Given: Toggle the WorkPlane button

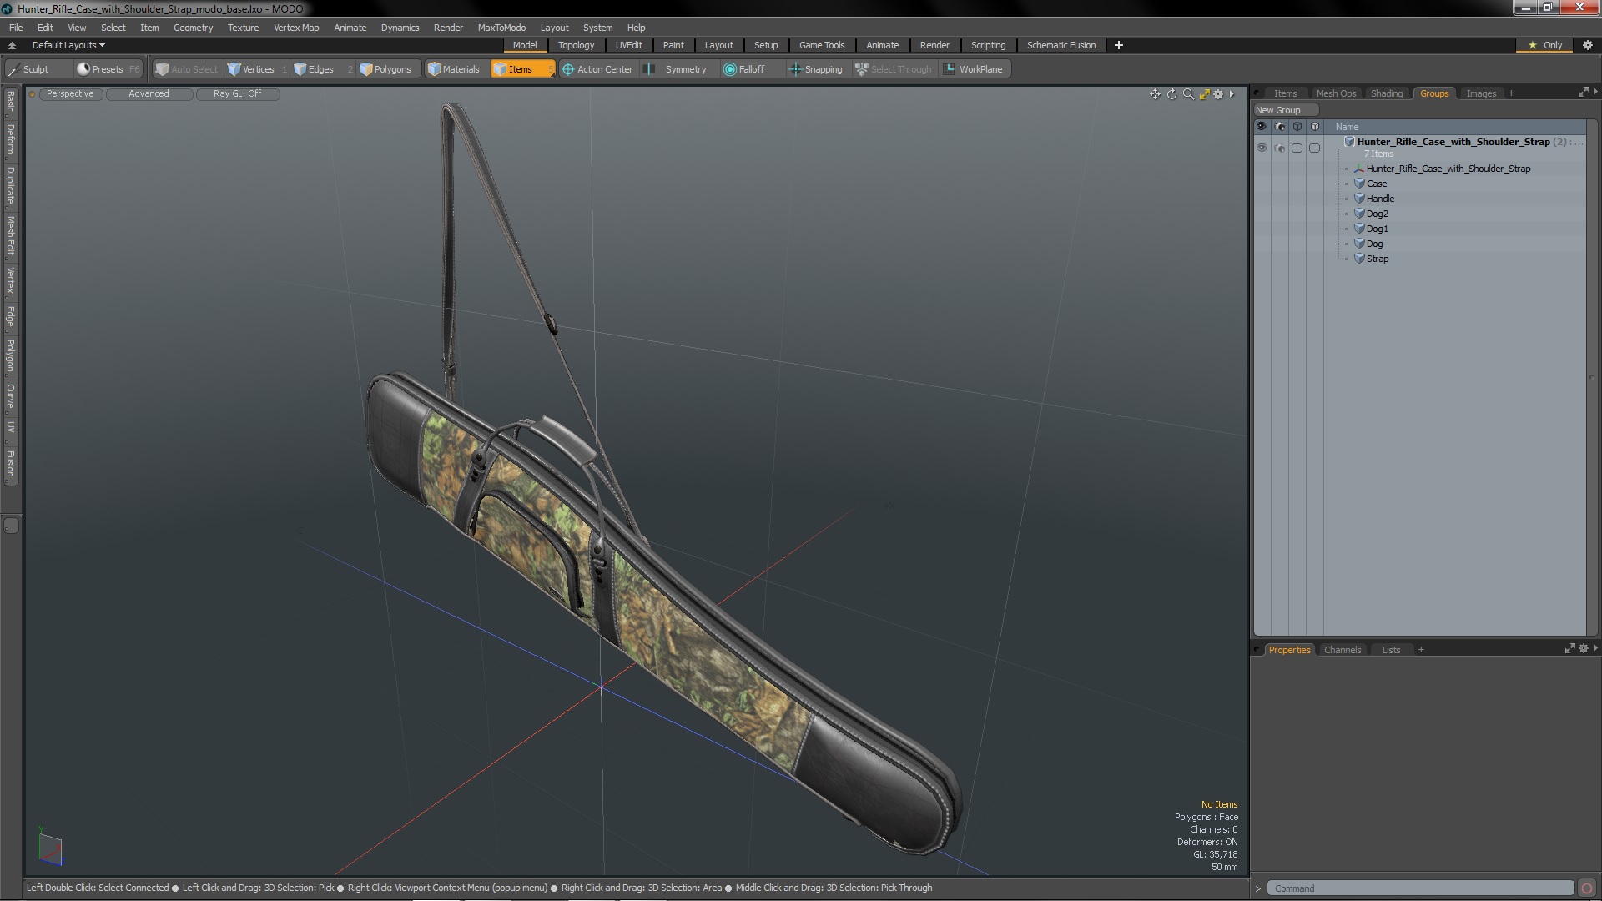Looking at the screenshot, I should click(x=974, y=69).
